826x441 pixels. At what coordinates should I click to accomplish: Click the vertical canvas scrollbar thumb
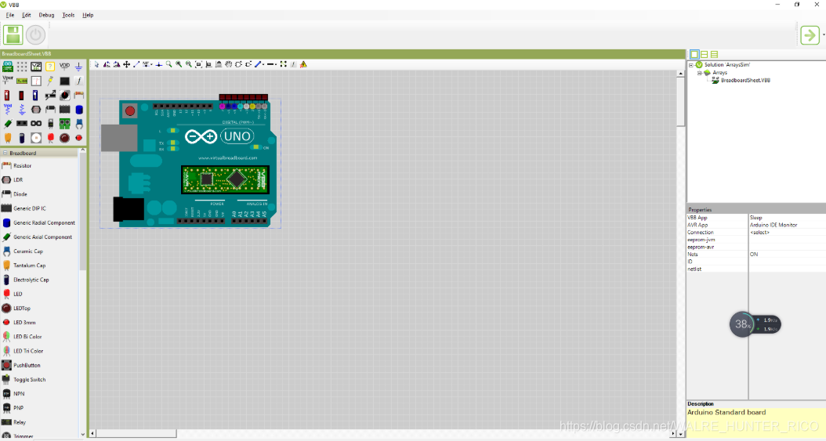click(680, 102)
